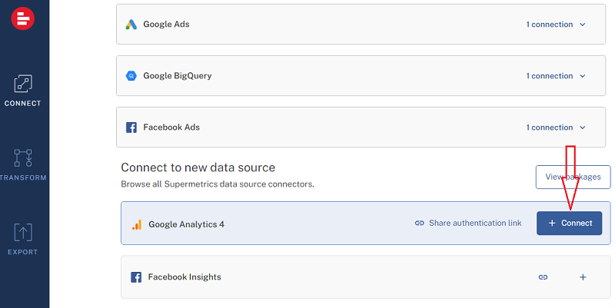Click the Facebook Ads logo icon
Screen dimensions: 615x308
point(131,128)
